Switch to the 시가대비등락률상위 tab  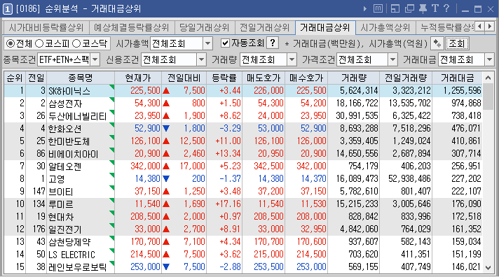[46, 28]
